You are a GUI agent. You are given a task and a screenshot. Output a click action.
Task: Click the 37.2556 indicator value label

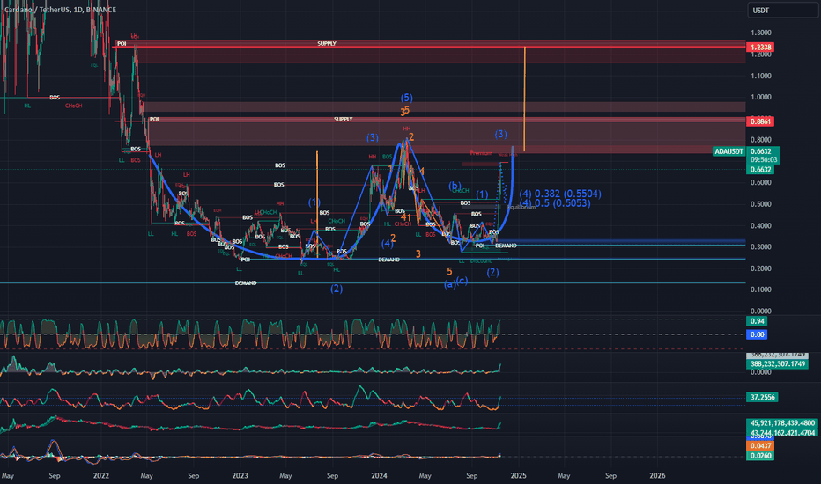762,397
